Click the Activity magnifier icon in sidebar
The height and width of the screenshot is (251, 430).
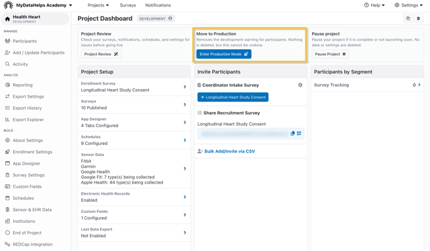(7, 64)
